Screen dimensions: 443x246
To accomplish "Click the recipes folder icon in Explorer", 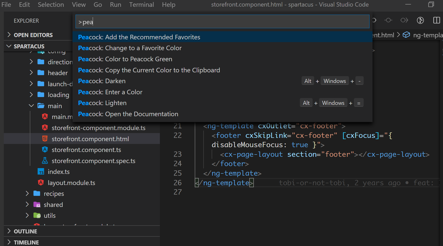I will click(x=37, y=193).
